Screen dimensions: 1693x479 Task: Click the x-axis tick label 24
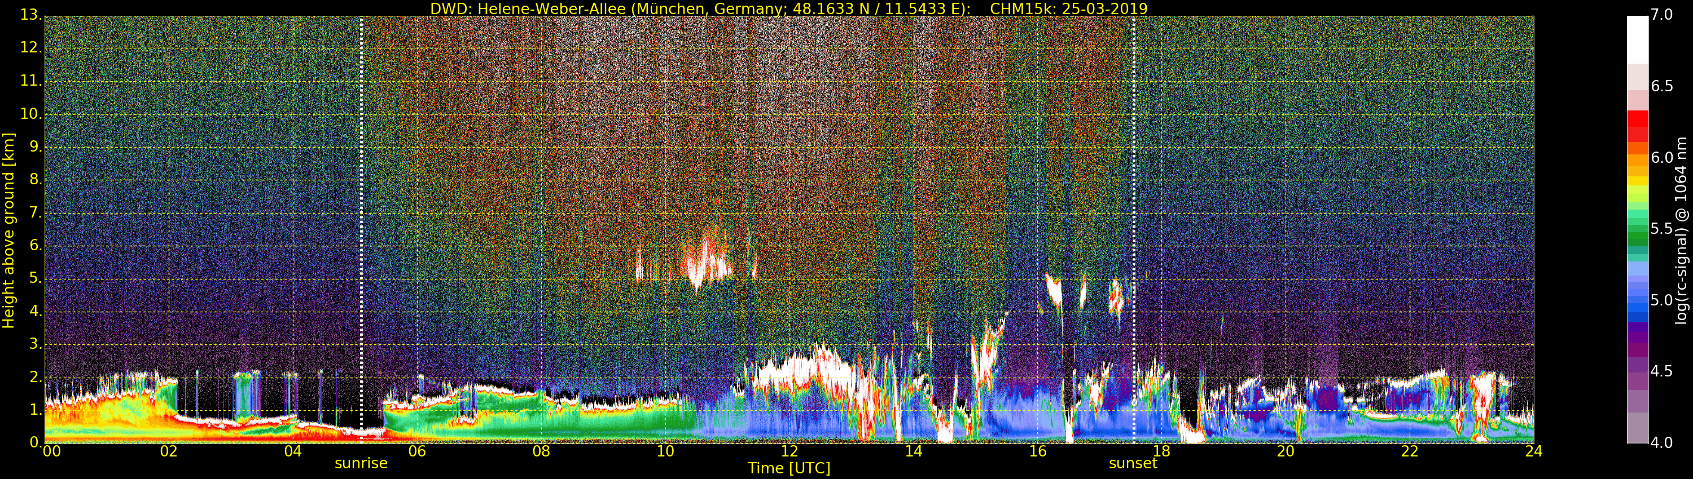pyautogui.click(x=1534, y=451)
